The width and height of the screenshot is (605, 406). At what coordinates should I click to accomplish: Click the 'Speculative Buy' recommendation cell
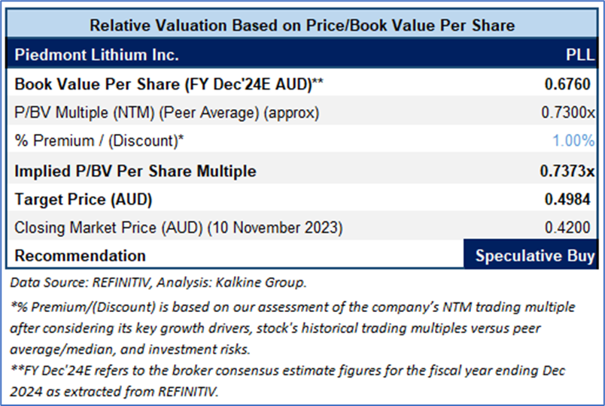pyautogui.click(x=534, y=256)
